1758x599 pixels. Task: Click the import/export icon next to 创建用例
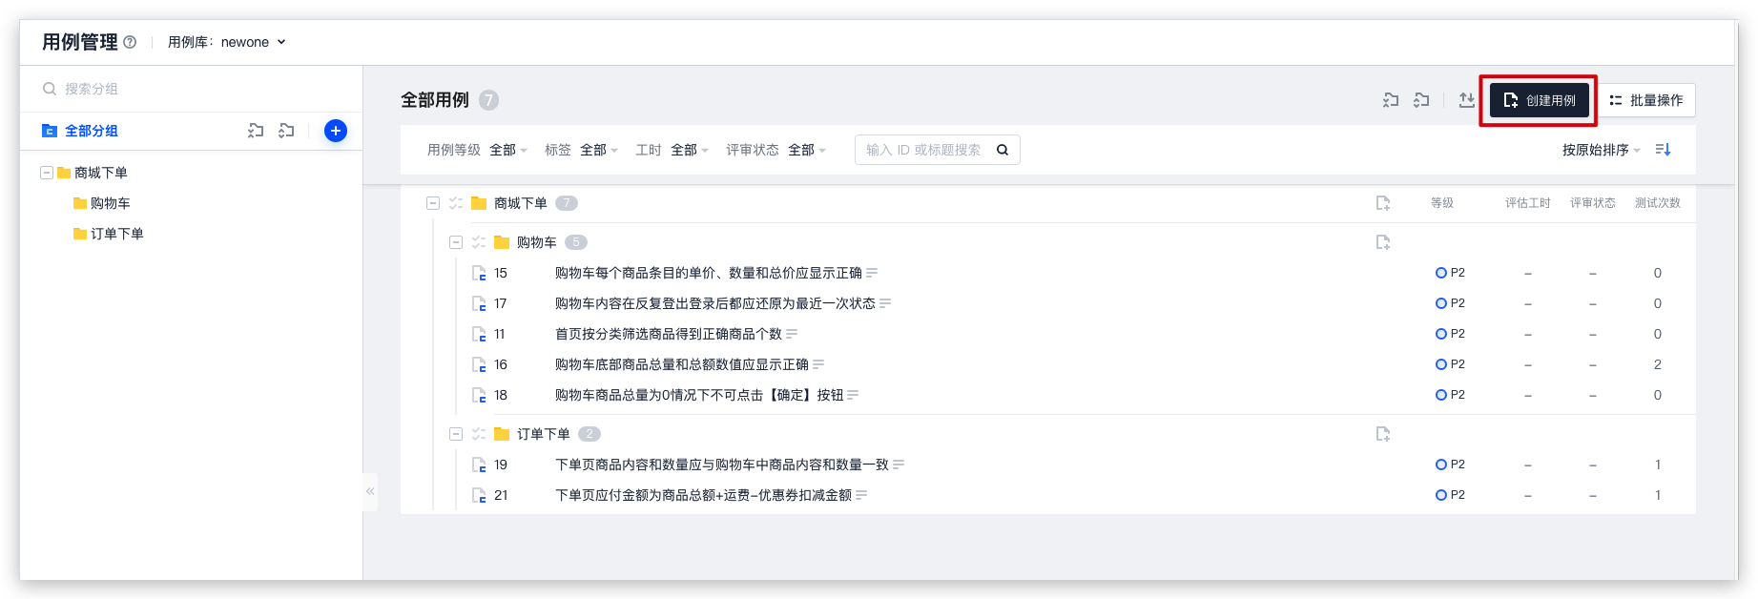[x=1466, y=100]
